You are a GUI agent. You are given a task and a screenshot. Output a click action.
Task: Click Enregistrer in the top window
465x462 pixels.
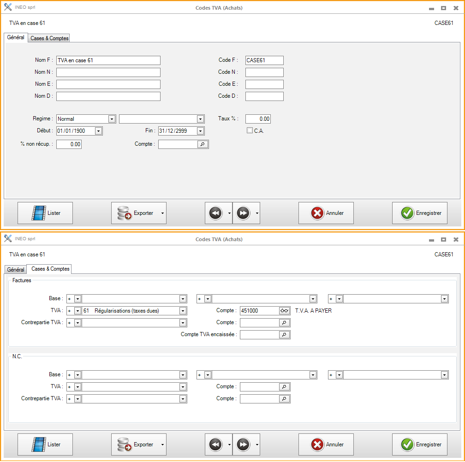419,213
